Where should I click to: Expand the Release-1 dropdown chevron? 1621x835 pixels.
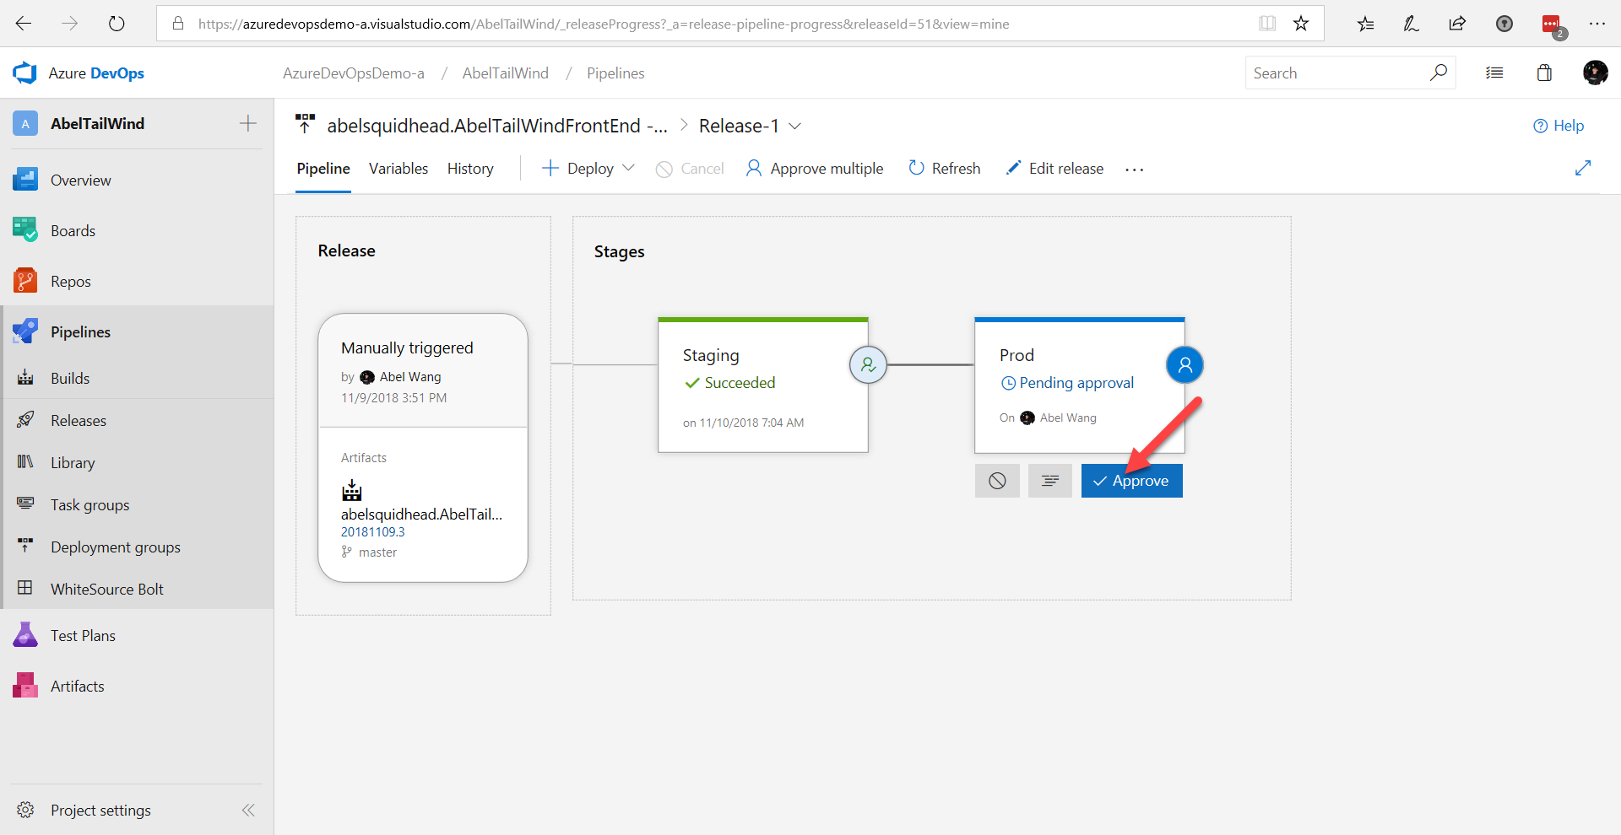point(794,126)
